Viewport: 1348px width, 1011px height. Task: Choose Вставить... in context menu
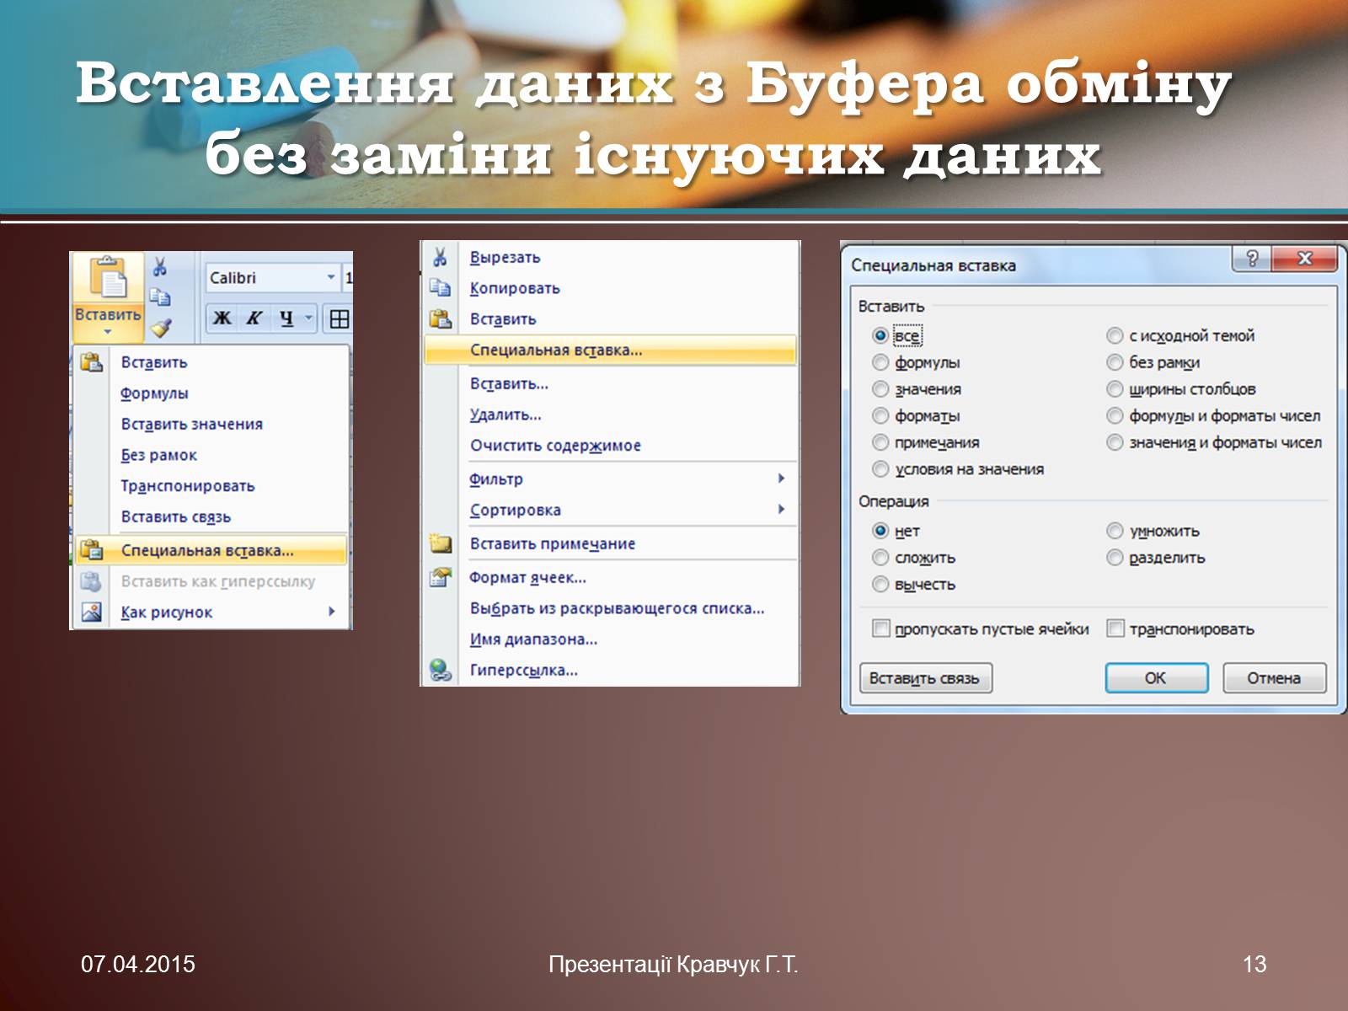click(x=610, y=383)
